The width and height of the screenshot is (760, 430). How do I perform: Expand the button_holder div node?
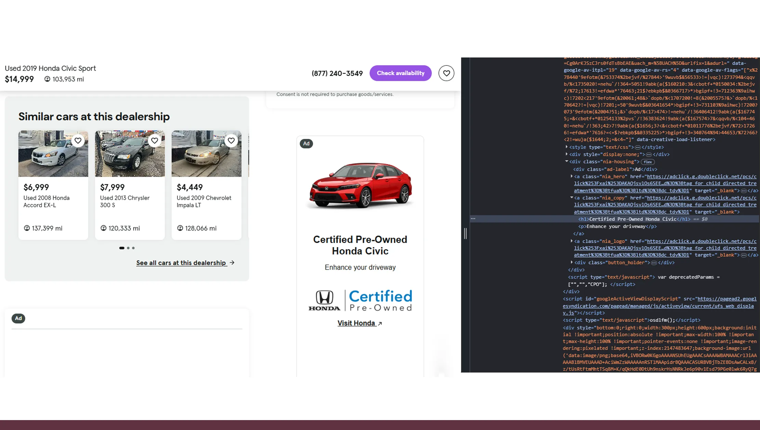(x=572, y=262)
